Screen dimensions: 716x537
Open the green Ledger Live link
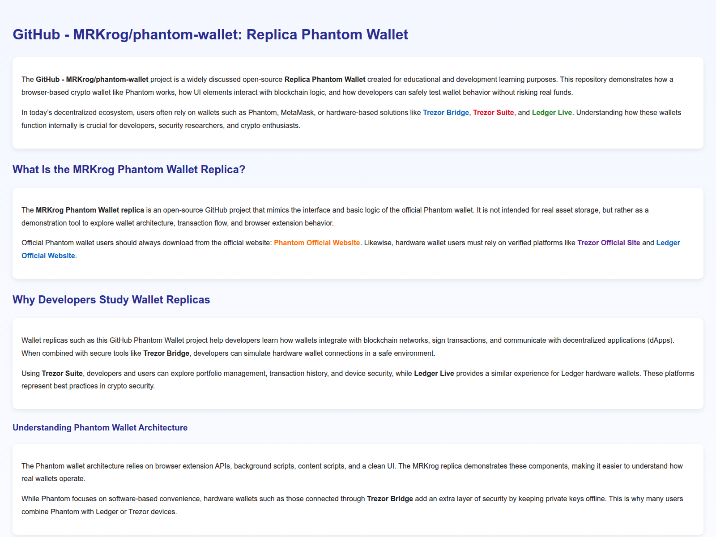coord(552,113)
